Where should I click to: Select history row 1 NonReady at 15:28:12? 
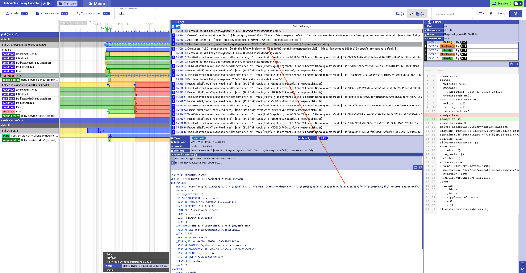[x=471, y=45]
